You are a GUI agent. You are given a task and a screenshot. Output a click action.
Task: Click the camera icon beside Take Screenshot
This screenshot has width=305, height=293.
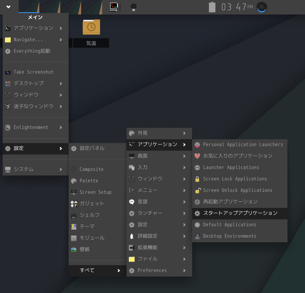(8, 72)
